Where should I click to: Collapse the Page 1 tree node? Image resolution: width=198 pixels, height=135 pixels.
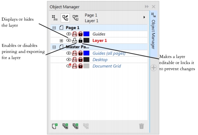coord(54,28)
